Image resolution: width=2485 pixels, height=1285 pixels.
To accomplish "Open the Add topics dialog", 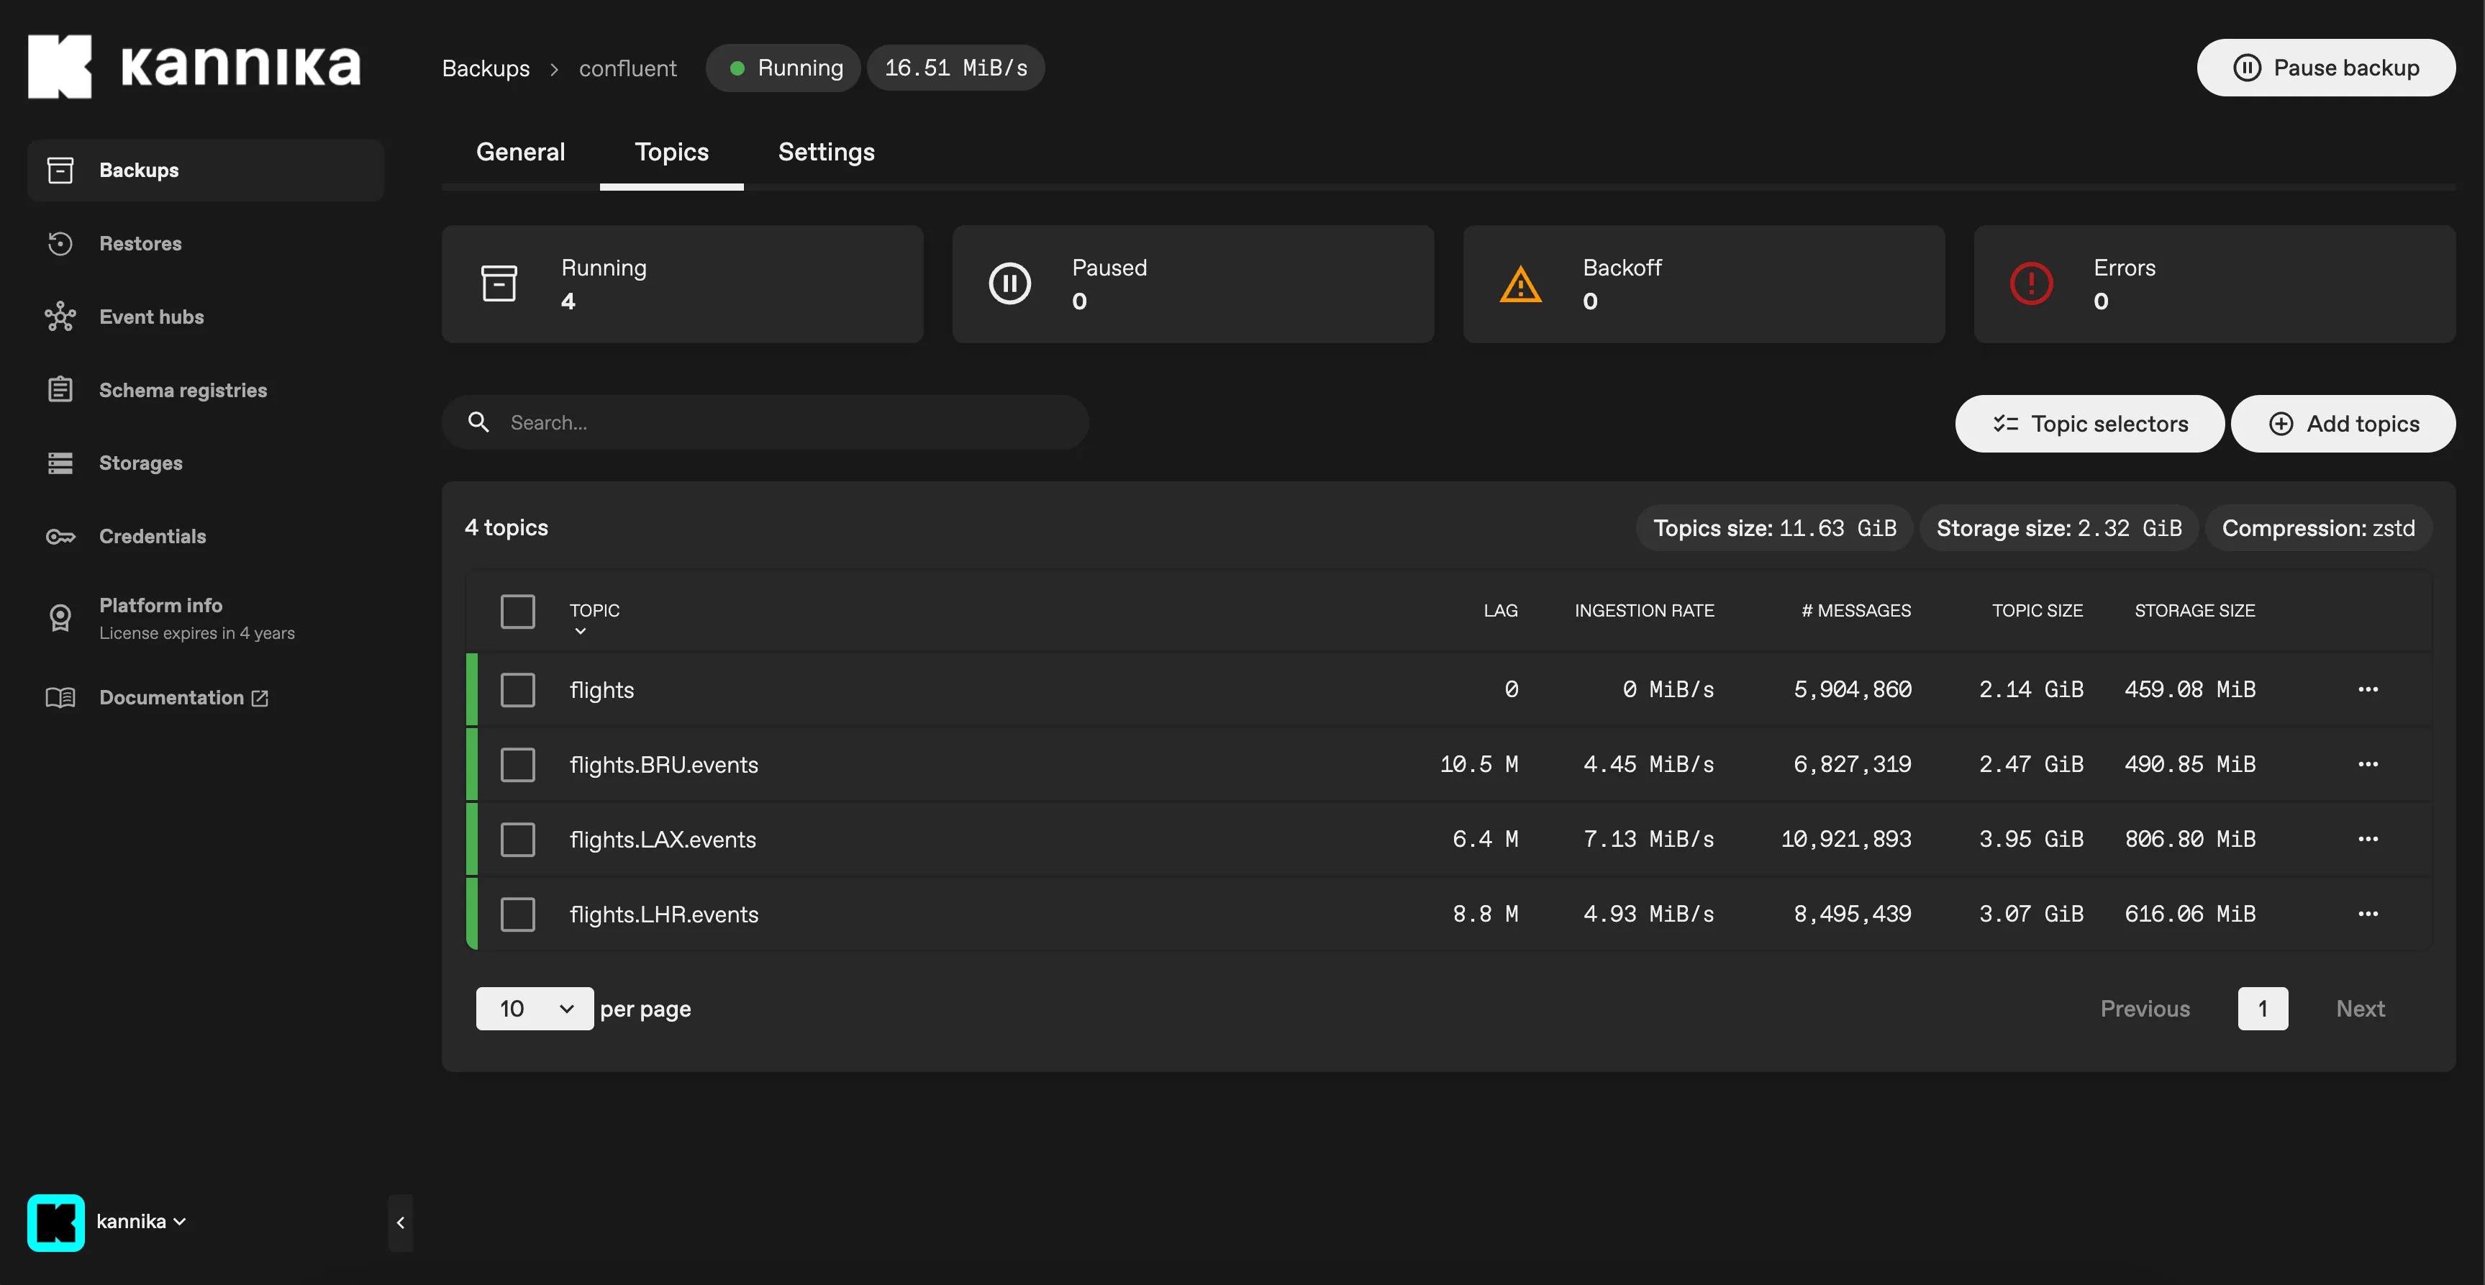I will tap(2343, 424).
